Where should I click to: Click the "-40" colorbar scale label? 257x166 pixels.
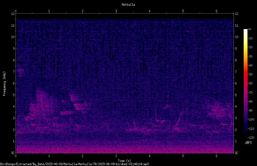pos(250,65)
